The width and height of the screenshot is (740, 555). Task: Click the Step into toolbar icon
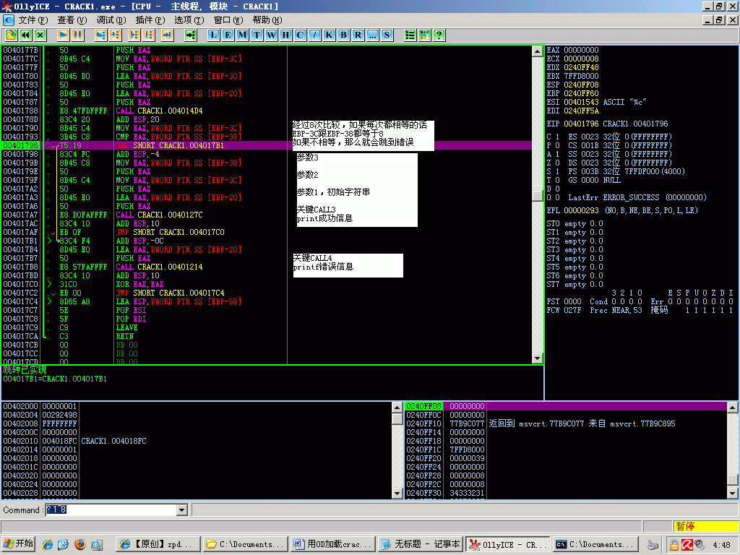pyautogui.click(x=100, y=35)
